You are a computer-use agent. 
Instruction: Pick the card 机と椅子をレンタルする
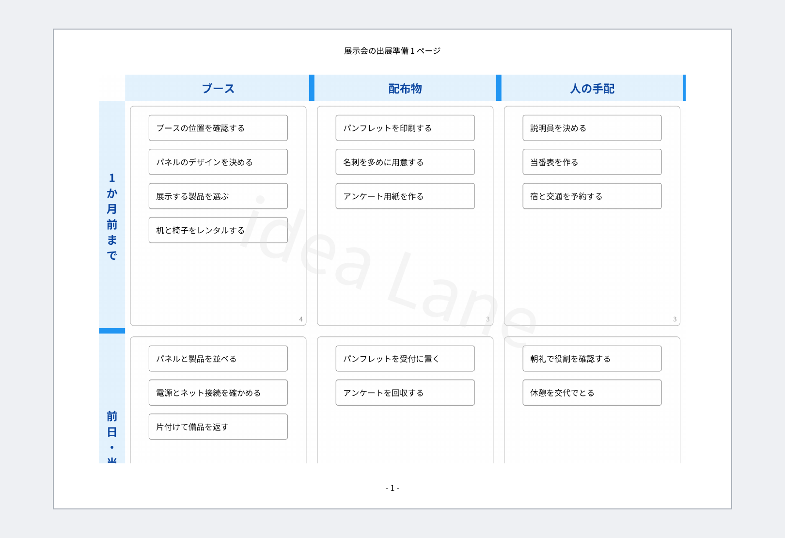218,230
